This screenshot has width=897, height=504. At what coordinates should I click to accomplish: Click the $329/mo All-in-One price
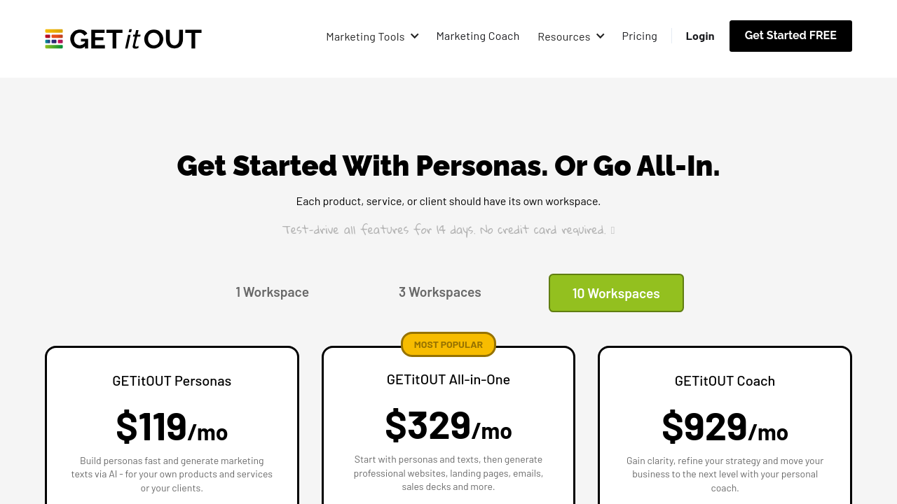coord(448,425)
